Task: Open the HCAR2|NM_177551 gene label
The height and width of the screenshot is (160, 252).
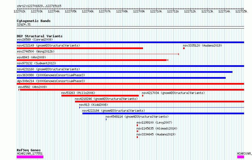Action: point(30,154)
